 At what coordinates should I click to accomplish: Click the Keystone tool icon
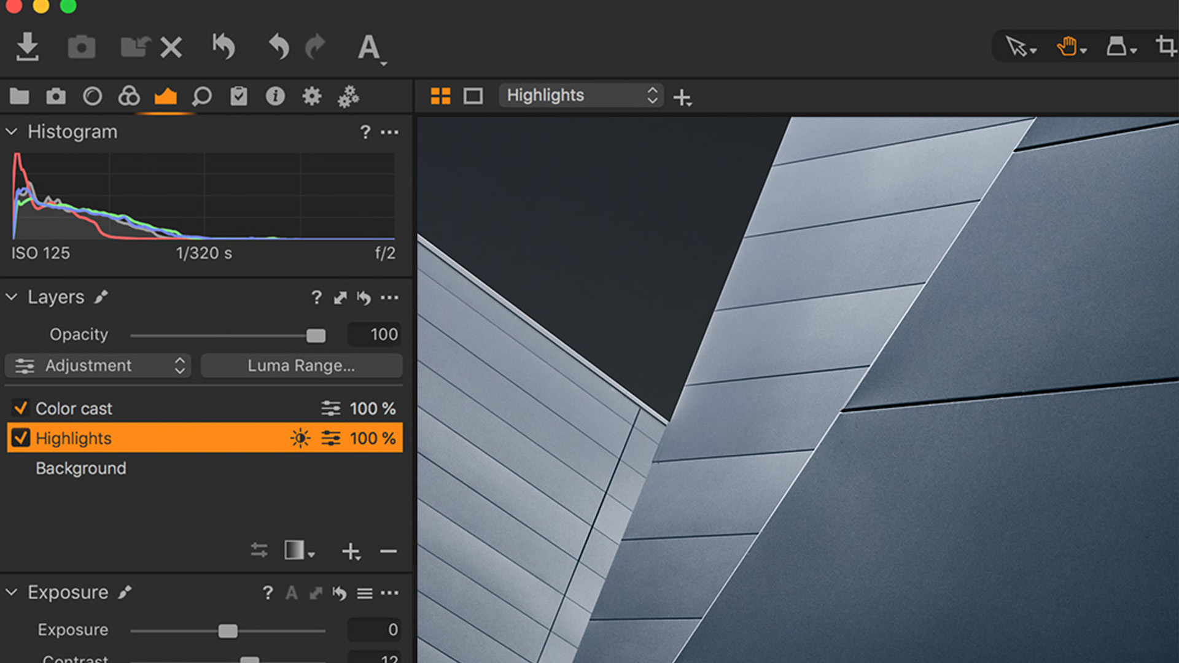[1117, 47]
